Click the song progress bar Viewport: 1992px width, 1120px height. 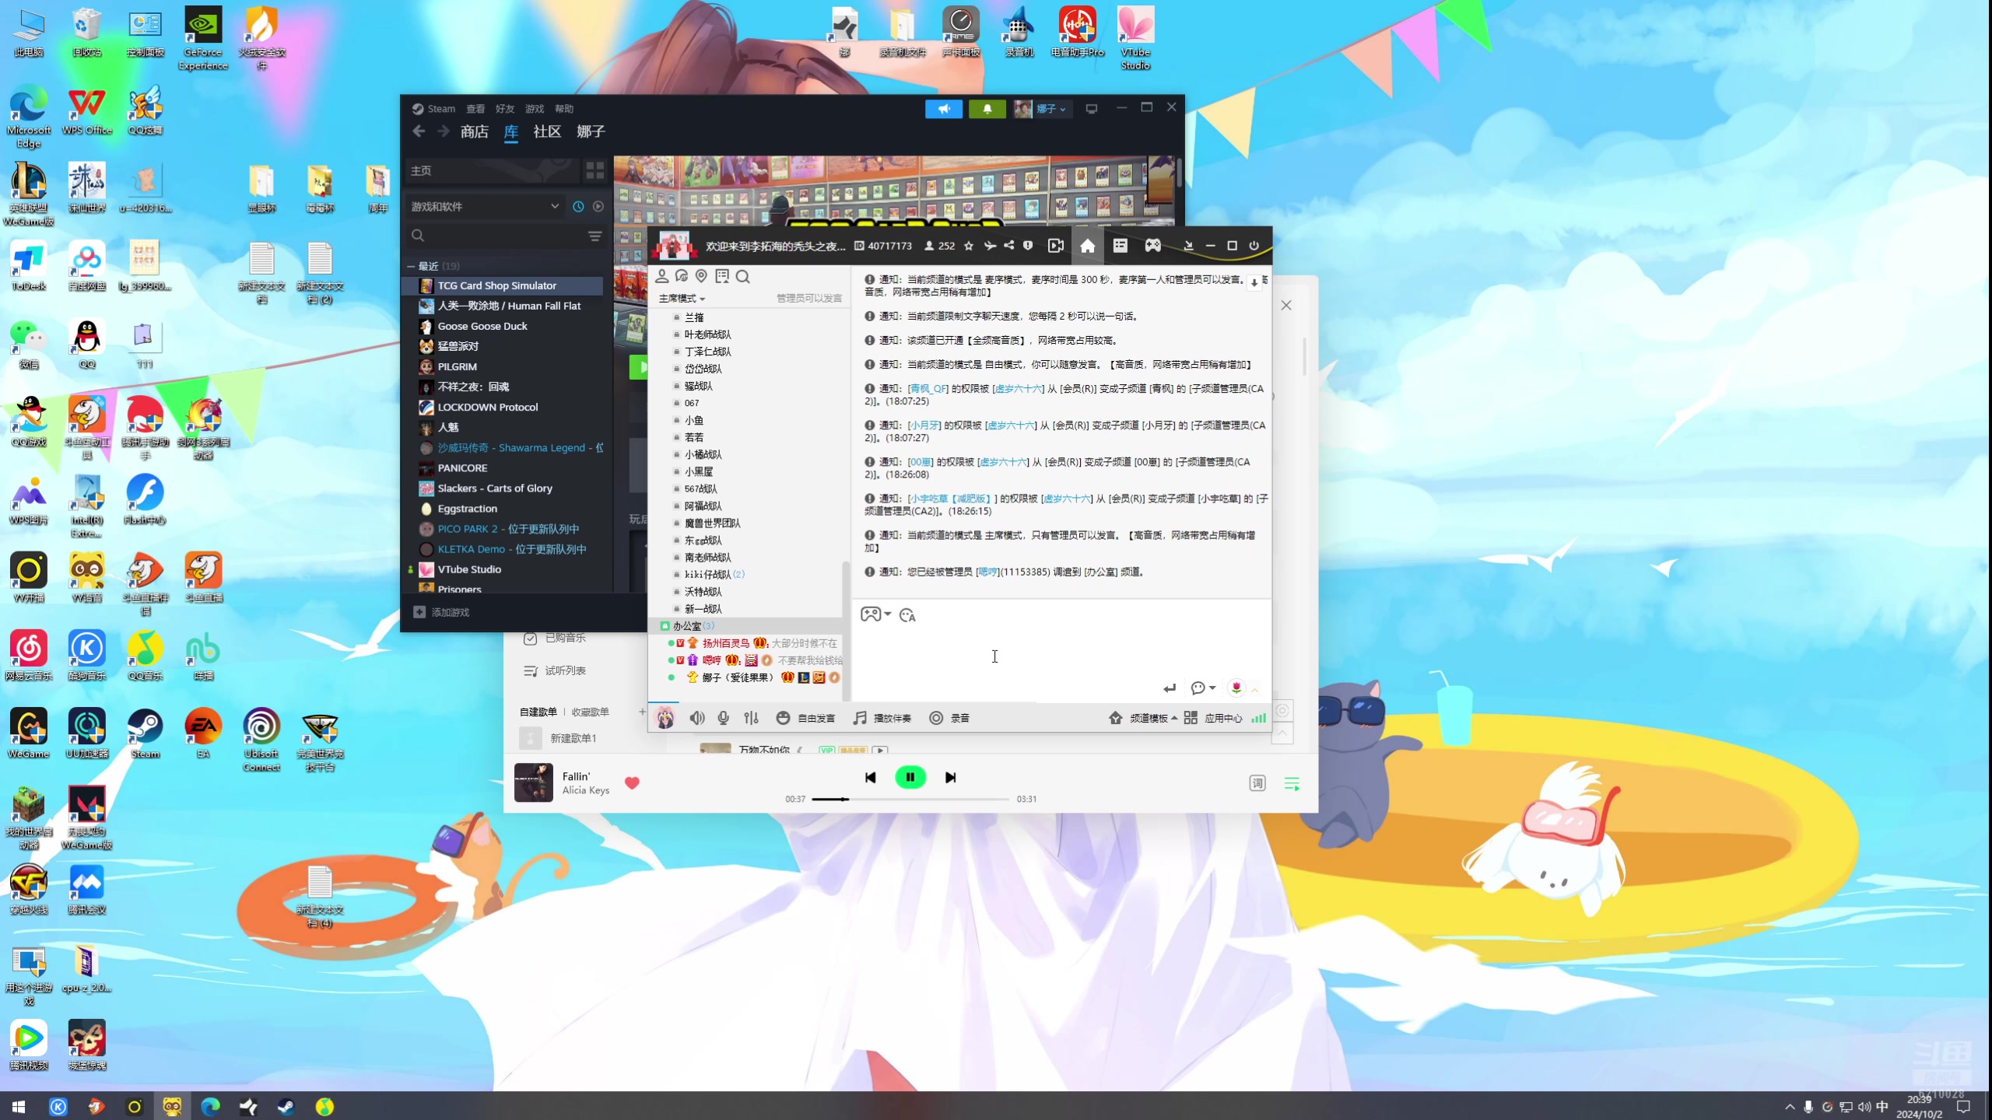[x=910, y=800]
